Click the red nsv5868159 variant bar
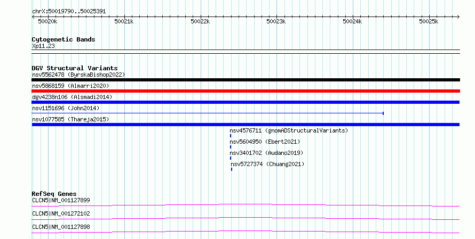The height and width of the screenshot is (239, 475). click(x=246, y=91)
